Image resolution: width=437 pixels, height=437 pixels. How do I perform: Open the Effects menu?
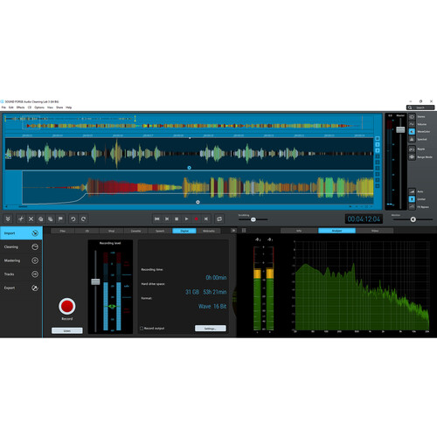point(20,108)
